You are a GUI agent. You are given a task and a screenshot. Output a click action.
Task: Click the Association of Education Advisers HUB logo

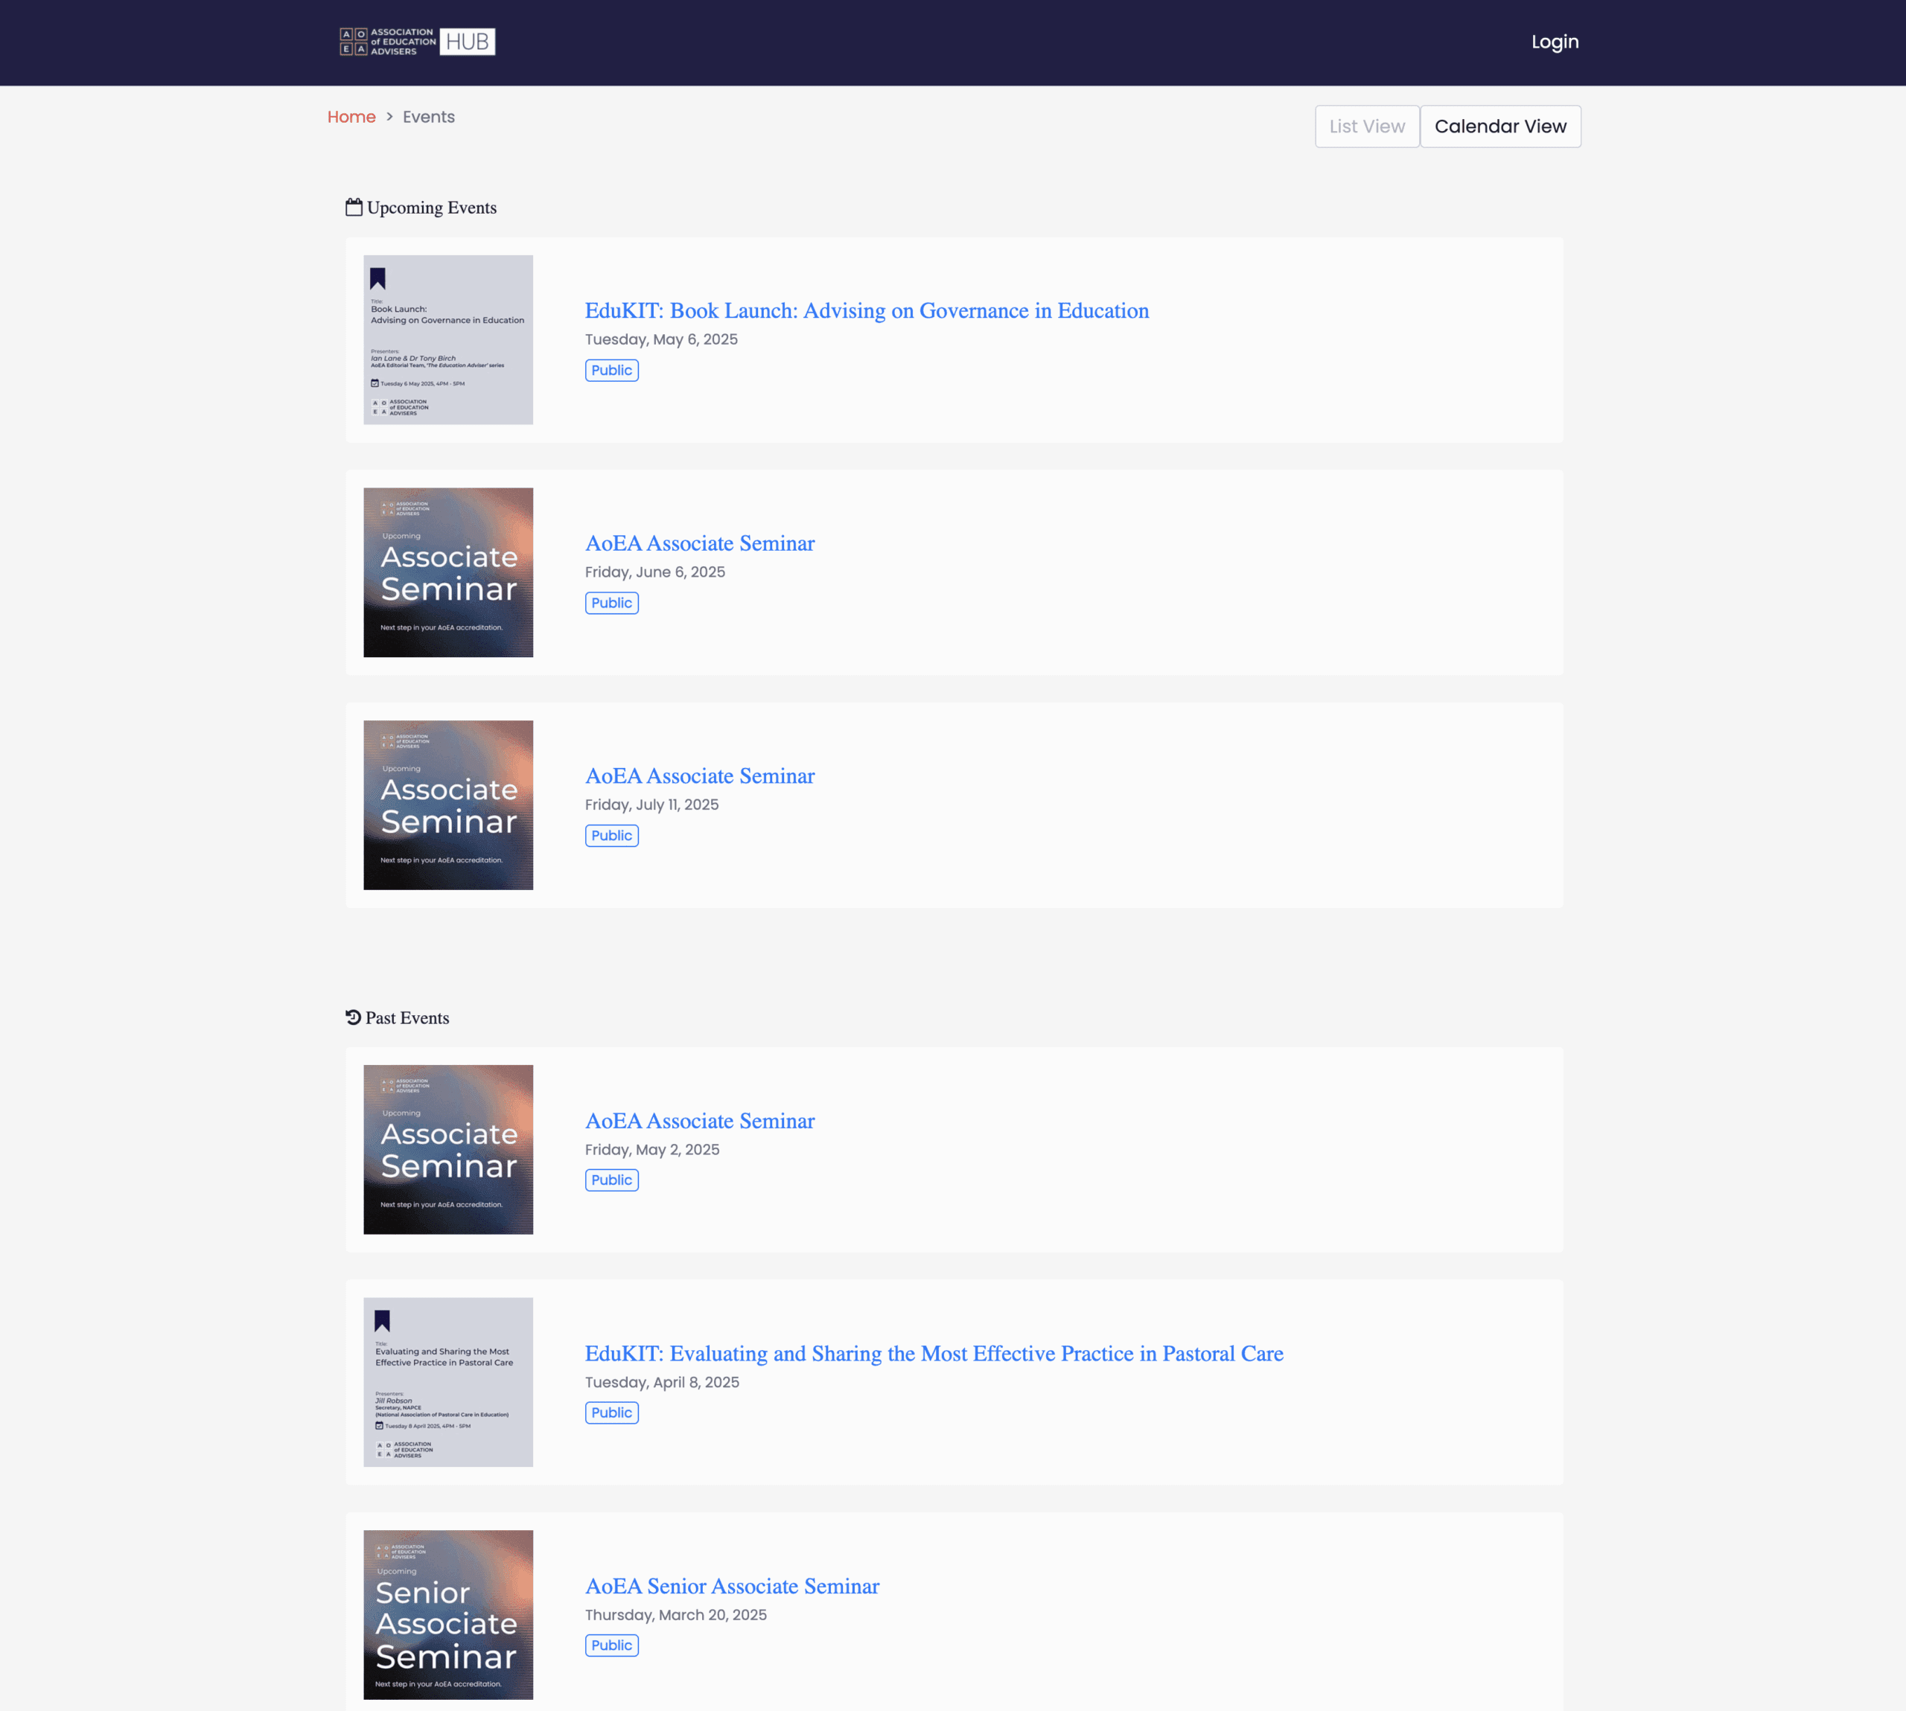tap(416, 42)
